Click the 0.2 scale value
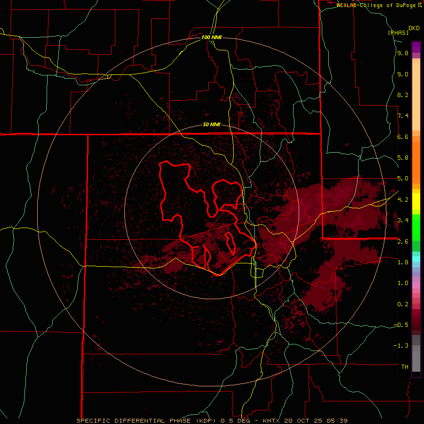424x424 pixels. point(403,304)
